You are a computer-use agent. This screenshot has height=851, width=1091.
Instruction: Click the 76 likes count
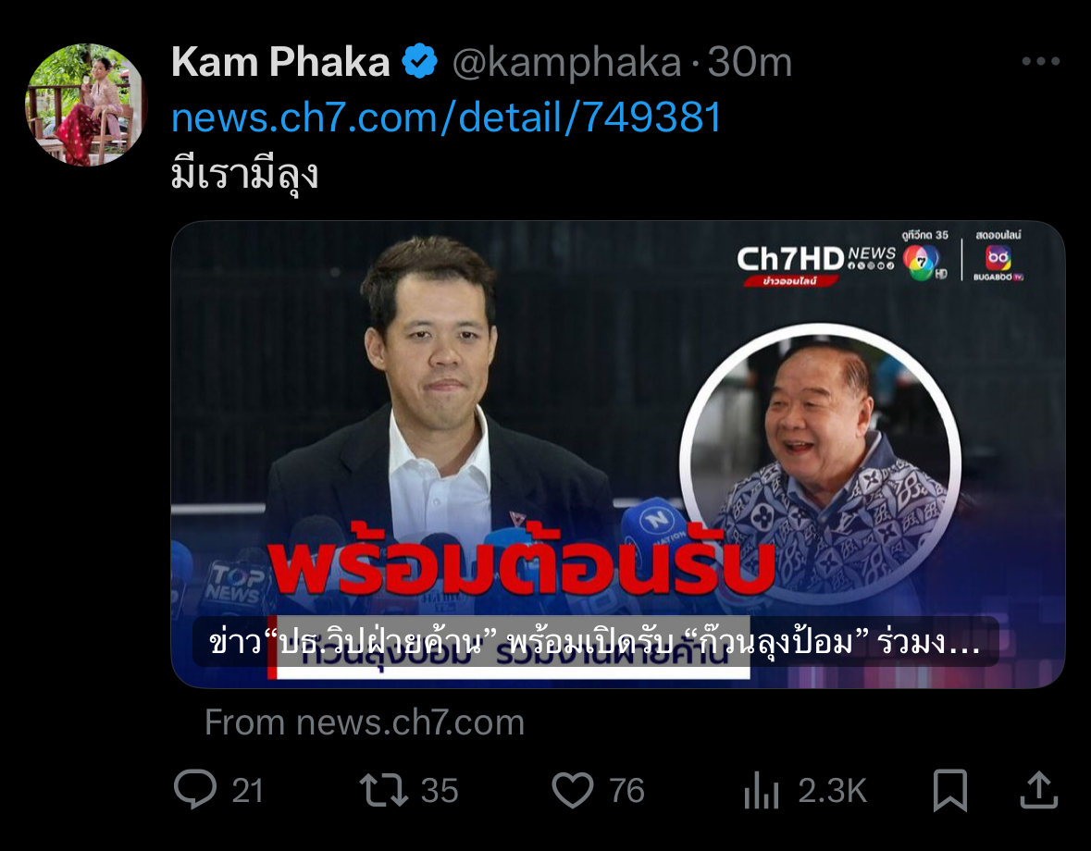626,791
